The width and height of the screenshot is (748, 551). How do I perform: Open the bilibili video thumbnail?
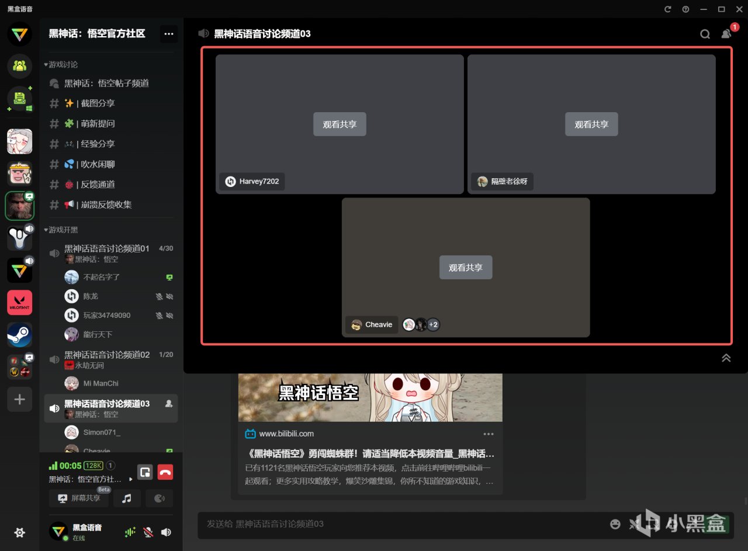(x=370, y=397)
